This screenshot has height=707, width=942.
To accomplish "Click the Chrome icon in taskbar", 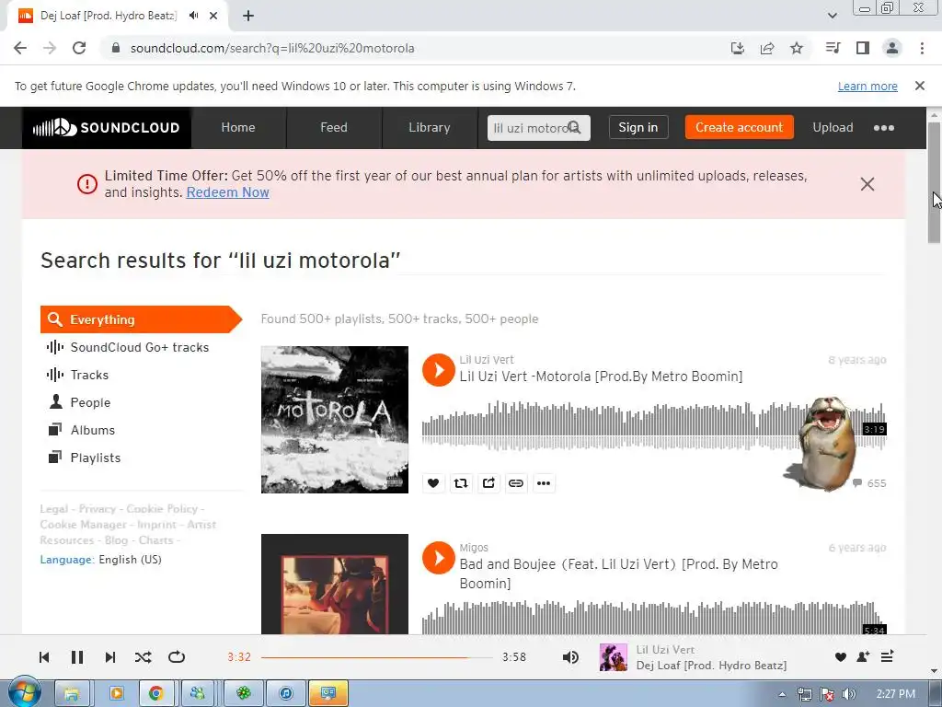I will pyautogui.click(x=156, y=694).
